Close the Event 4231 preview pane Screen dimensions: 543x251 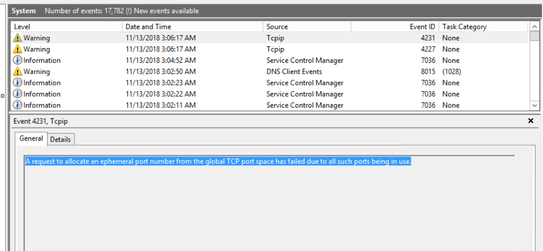point(531,121)
